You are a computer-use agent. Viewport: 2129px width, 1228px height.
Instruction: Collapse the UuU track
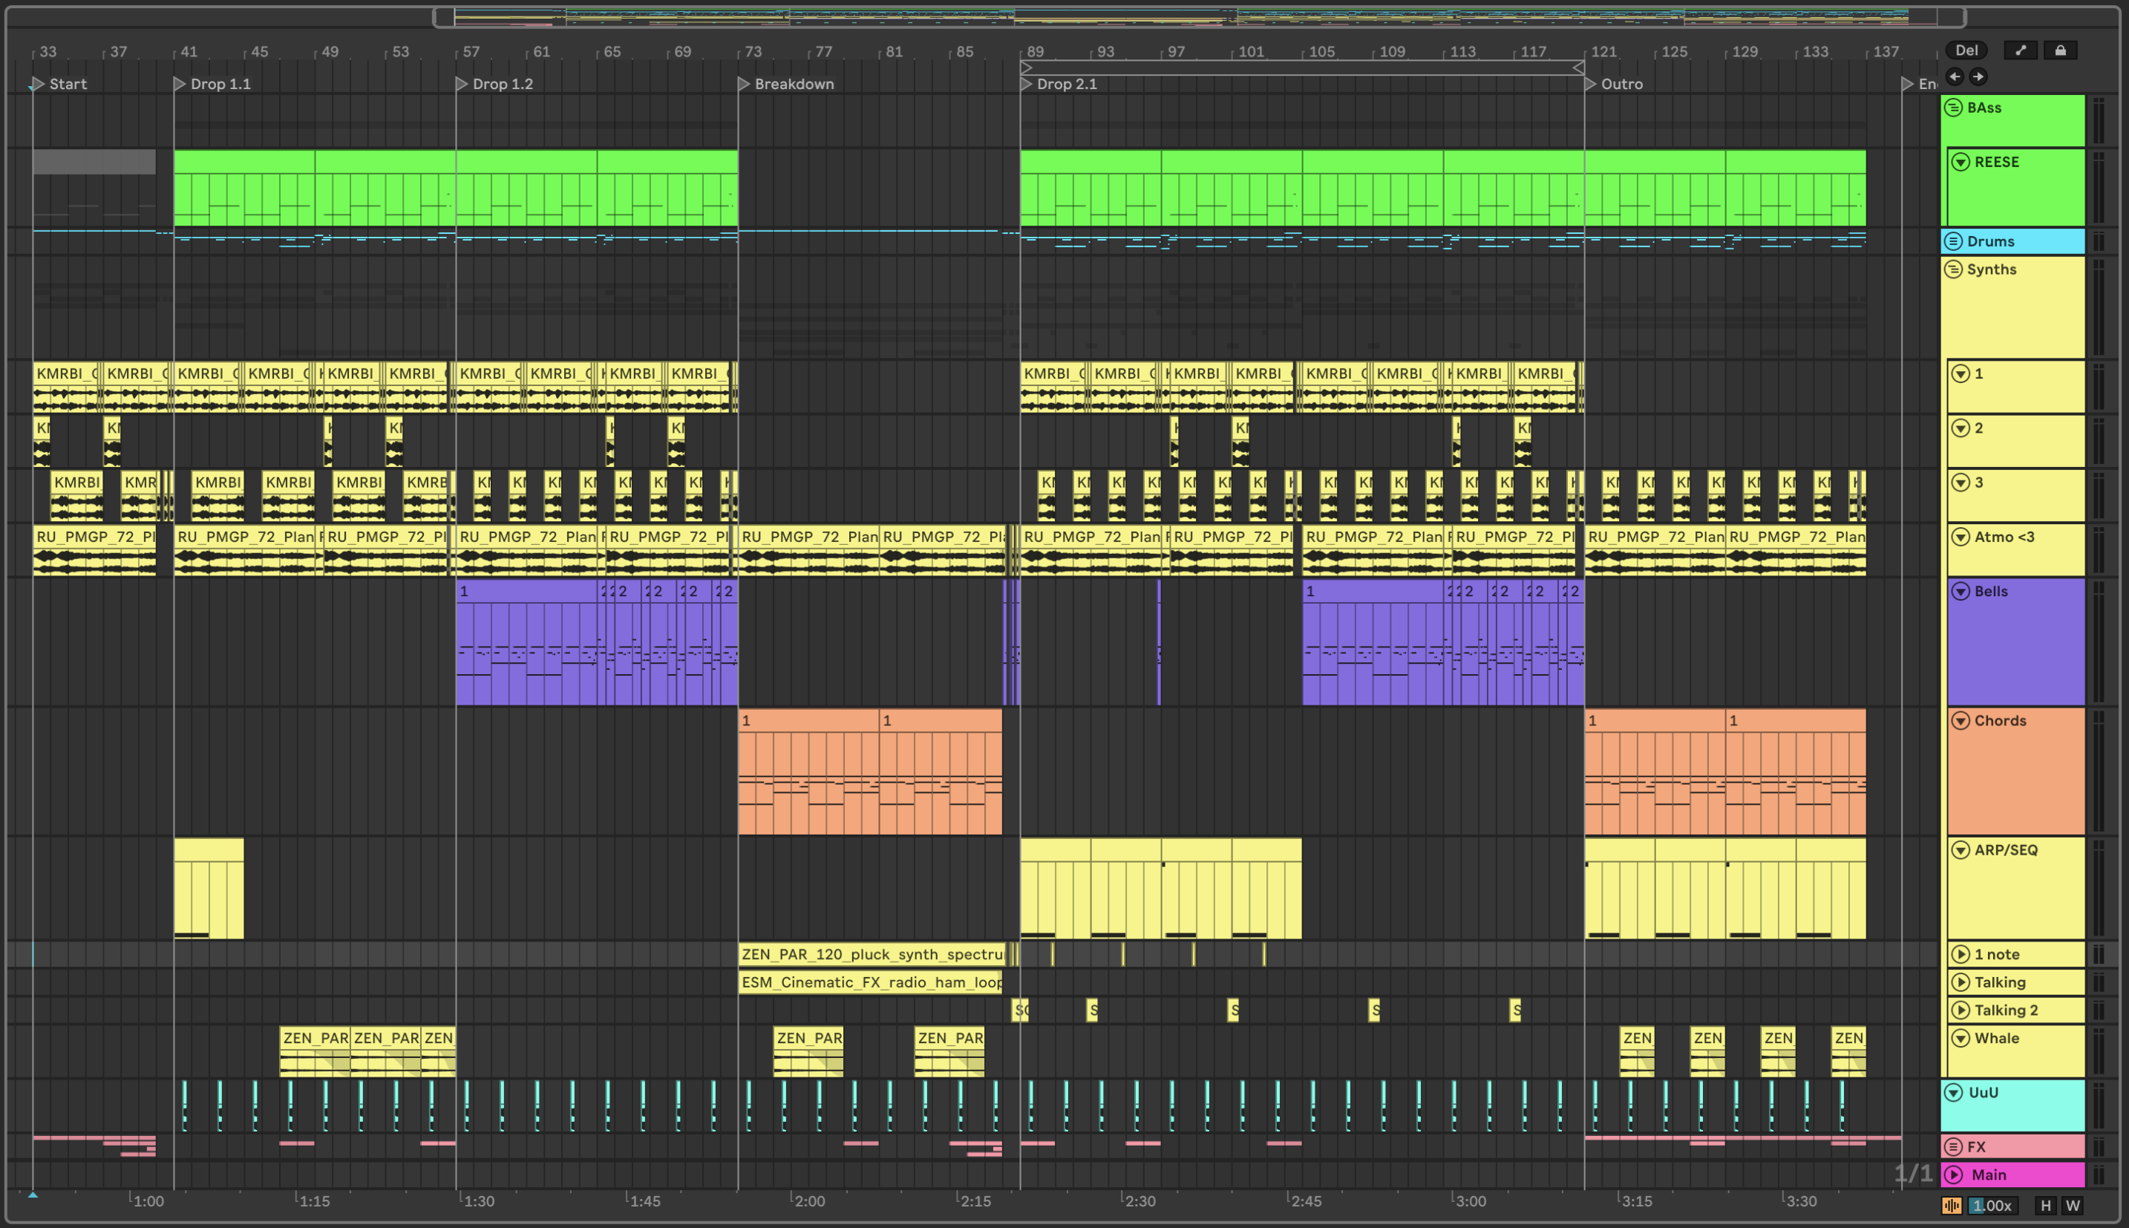(1954, 1092)
